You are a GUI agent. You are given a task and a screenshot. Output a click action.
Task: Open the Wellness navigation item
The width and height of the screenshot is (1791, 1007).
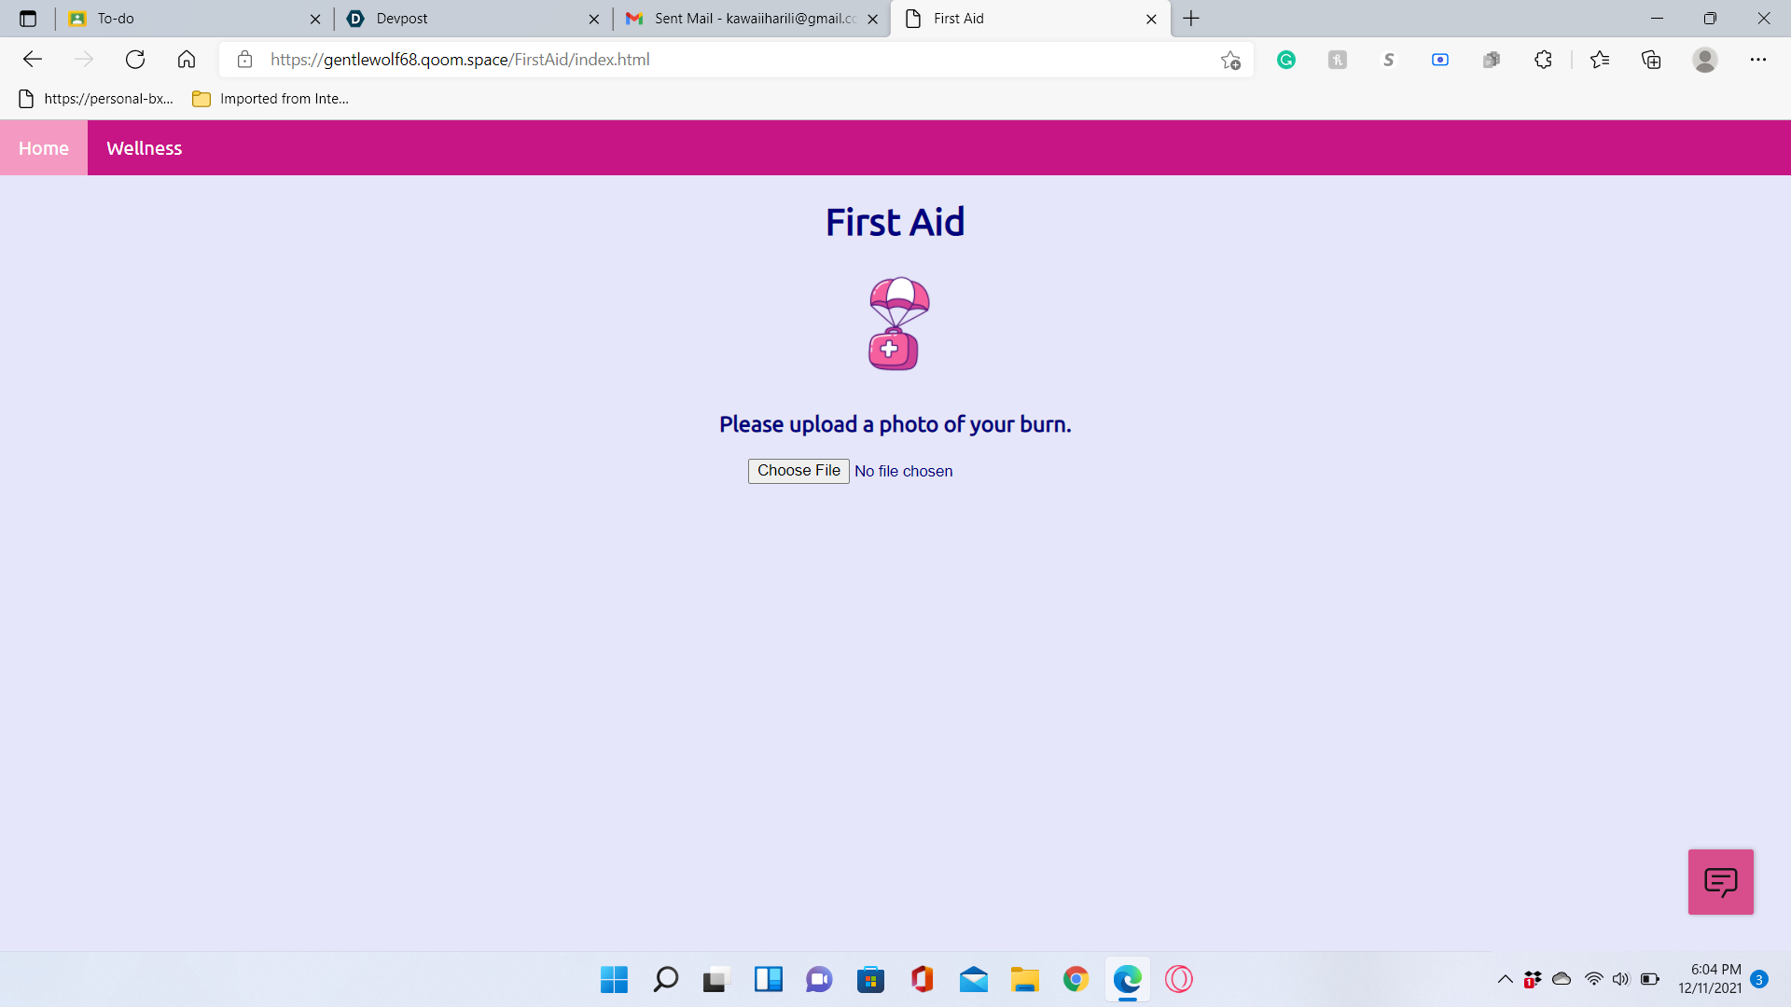tap(144, 148)
